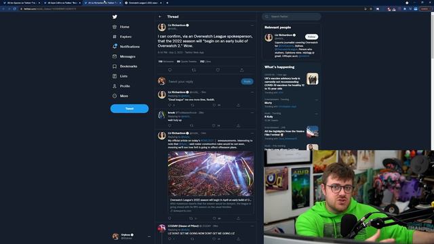Open a new browser tab
The width and height of the screenshot is (434, 244).
167,3
